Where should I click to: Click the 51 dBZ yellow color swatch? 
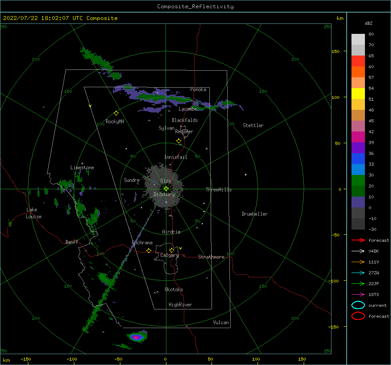pos(358,94)
